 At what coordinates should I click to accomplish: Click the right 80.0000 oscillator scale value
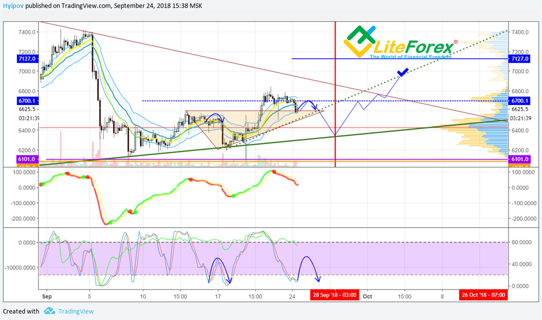tap(521, 242)
